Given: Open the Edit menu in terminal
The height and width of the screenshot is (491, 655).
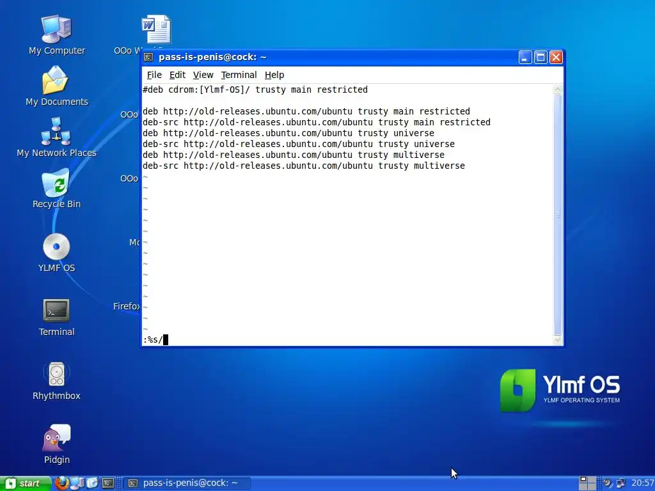Looking at the screenshot, I should point(177,75).
